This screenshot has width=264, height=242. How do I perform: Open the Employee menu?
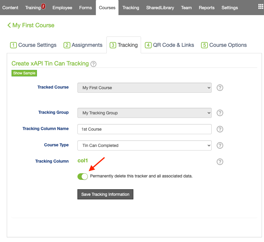click(x=62, y=8)
